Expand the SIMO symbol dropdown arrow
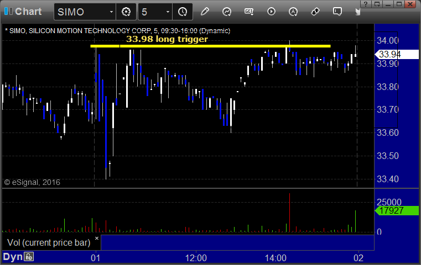Image resolution: width=421 pixels, height=265 pixels. (111, 12)
